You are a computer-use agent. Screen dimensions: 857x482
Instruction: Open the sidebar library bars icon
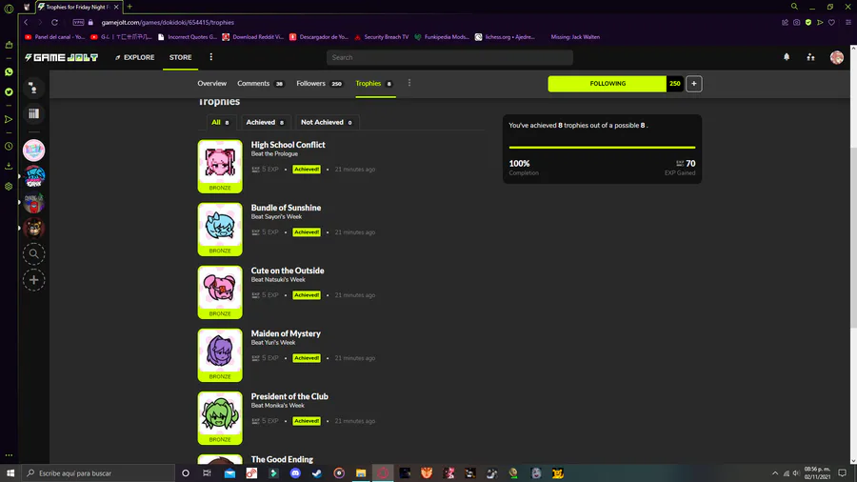coord(34,113)
